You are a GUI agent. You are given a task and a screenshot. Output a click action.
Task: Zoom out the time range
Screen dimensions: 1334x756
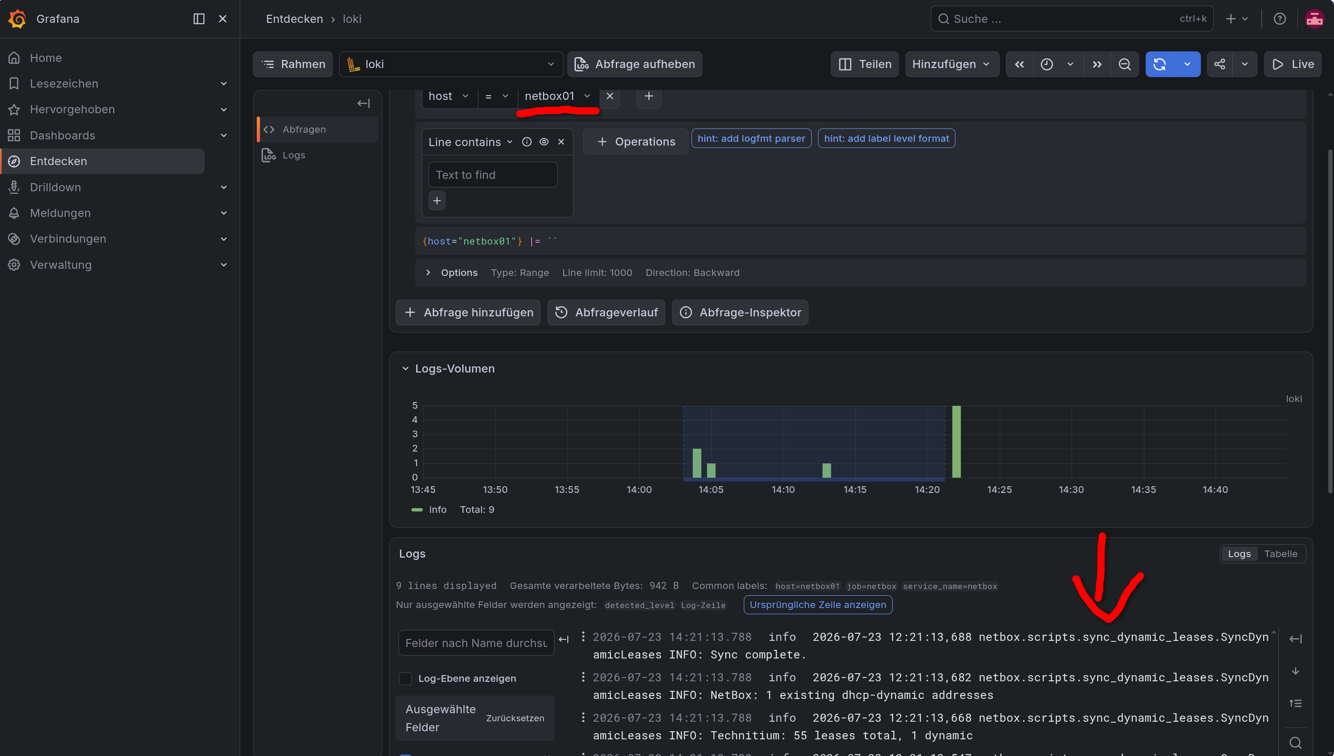point(1124,64)
